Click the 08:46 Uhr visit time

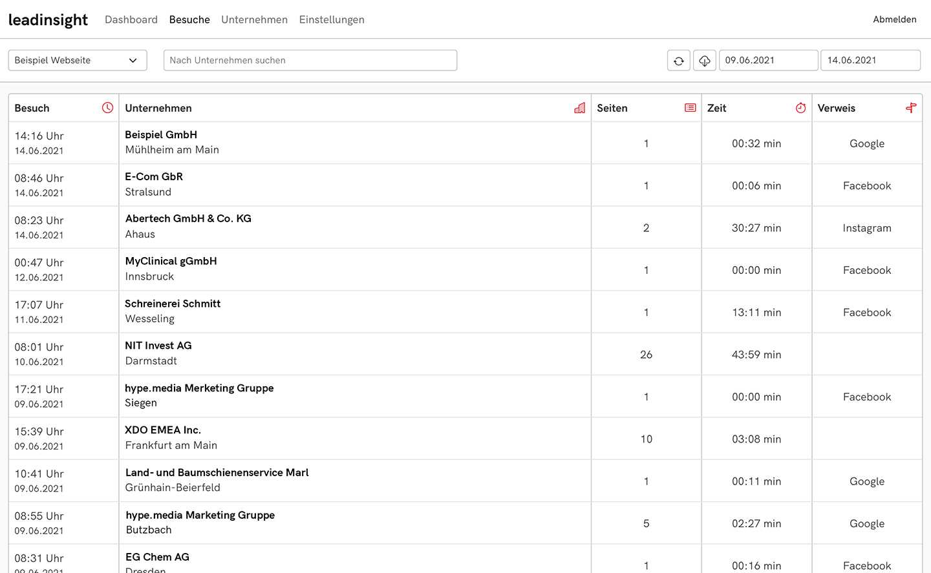(39, 178)
